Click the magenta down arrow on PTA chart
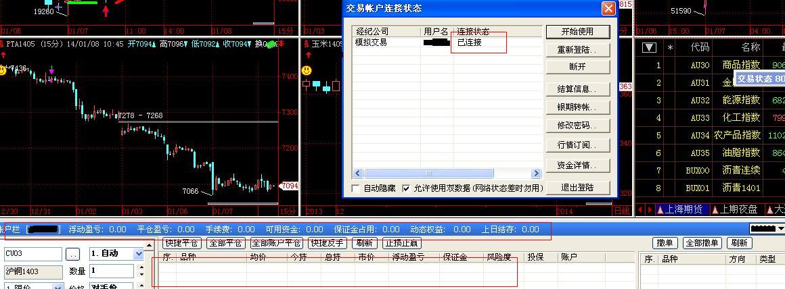The height and width of the screenshot is (289, 785). pos(51,70)
